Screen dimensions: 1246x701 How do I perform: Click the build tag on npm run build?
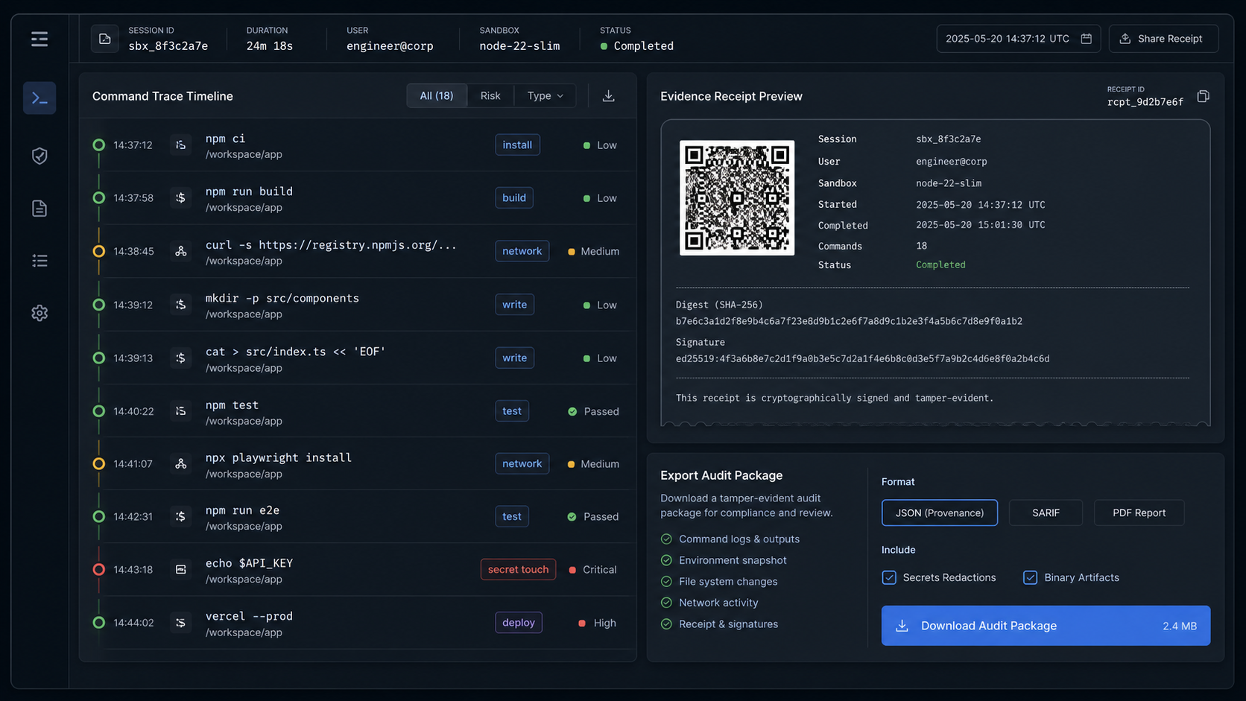point(514,197)
